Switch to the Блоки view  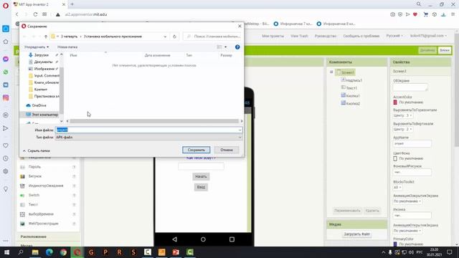[x=445, y=50]
